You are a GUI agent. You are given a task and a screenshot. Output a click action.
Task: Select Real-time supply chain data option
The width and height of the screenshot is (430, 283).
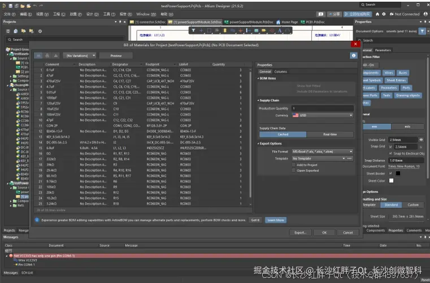(x=330, y=134)
